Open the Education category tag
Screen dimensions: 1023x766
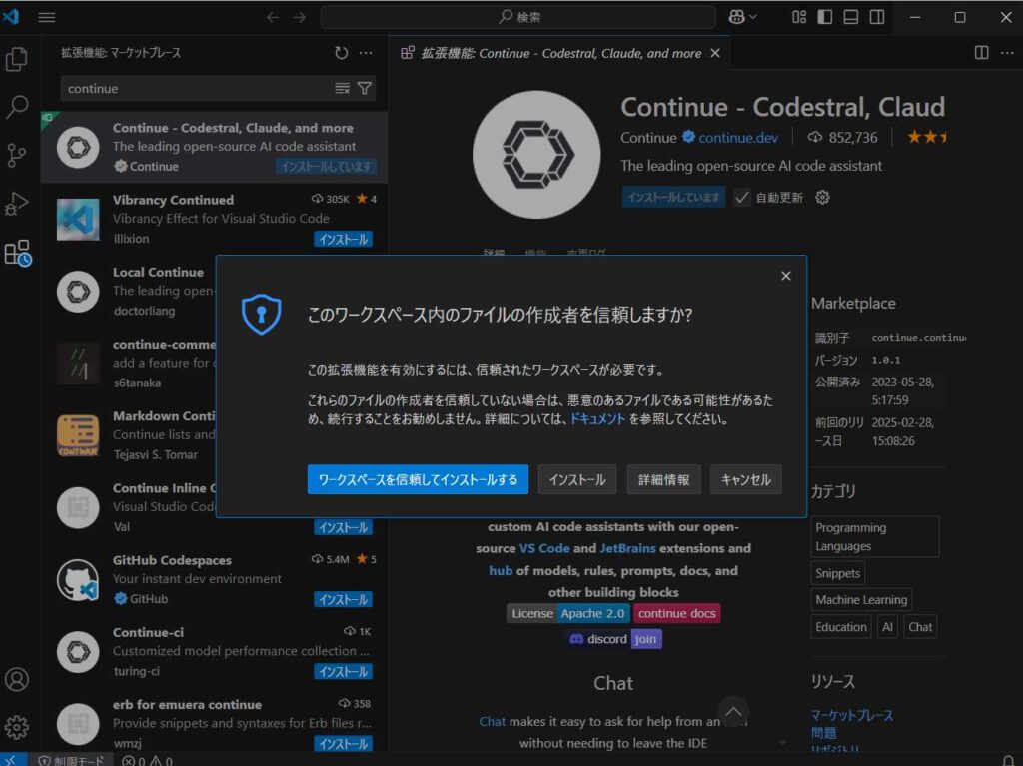click(x=841, y=627)
